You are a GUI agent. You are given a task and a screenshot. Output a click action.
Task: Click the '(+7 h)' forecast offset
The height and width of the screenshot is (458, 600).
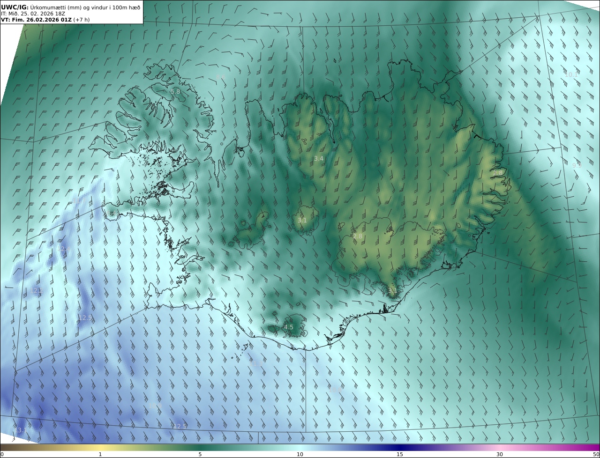coord(82,20)
